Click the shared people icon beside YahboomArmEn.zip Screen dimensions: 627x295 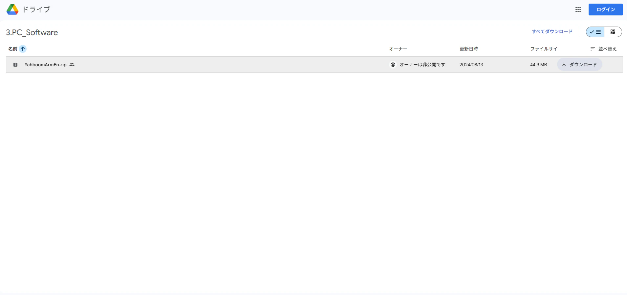coord(72,65)
